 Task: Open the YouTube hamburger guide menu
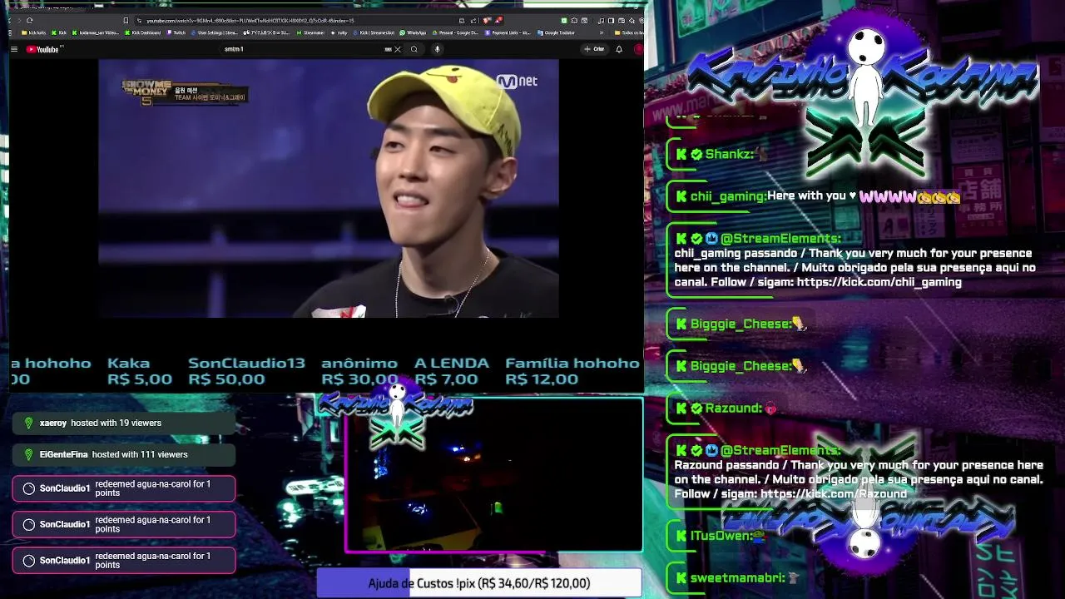(x=14, y=49)
